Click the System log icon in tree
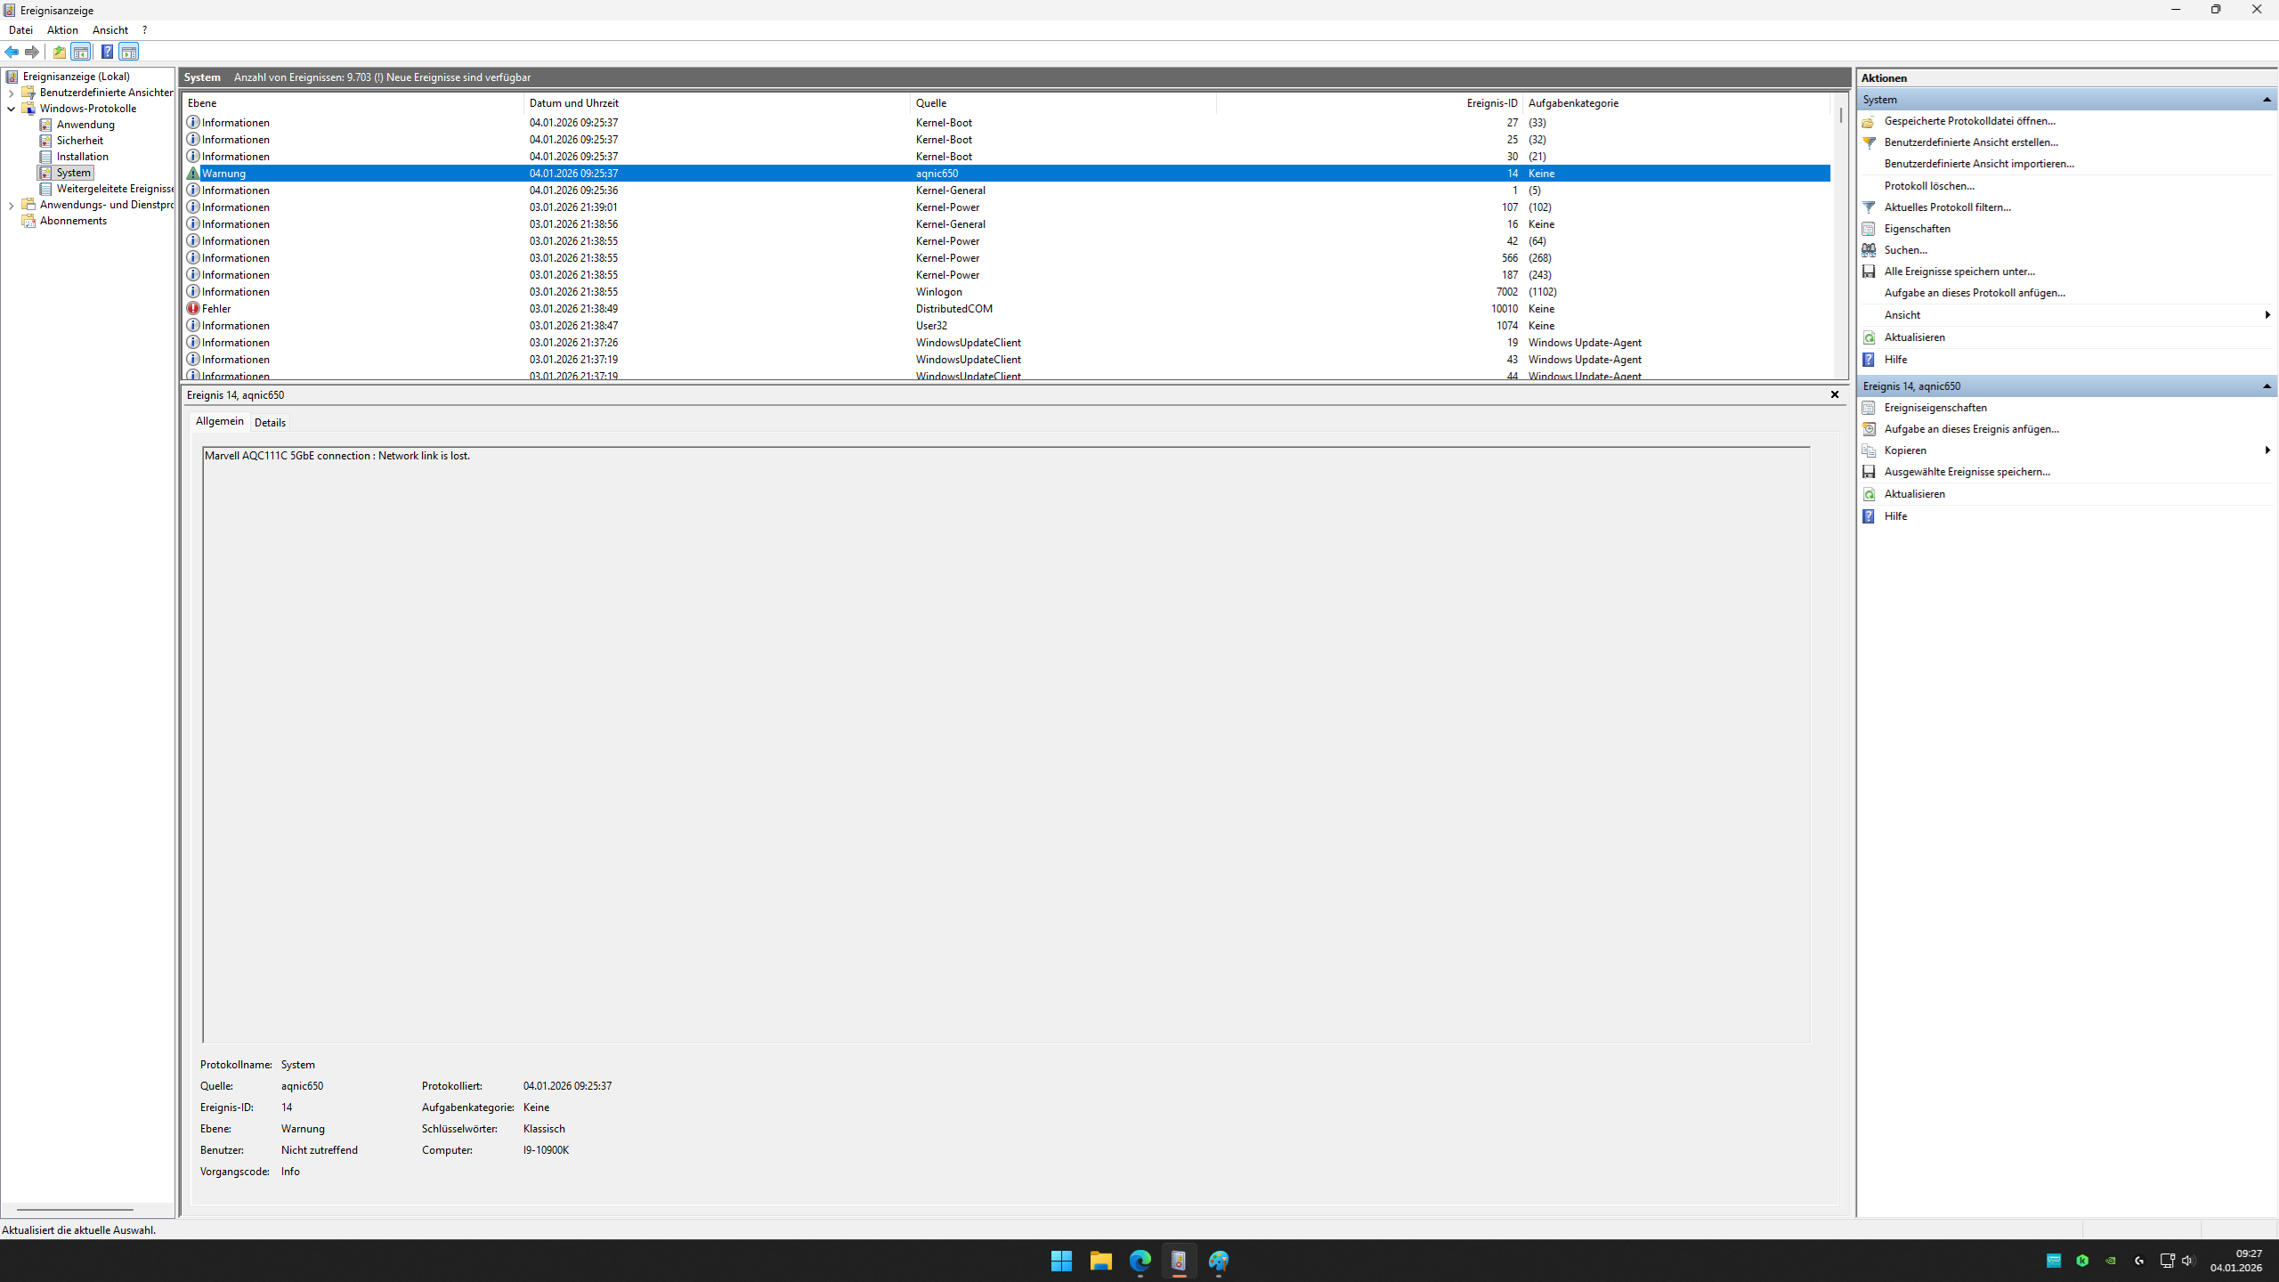Image resolution: width=2279 pixels, height=1282 pixels. pos(45,173)
